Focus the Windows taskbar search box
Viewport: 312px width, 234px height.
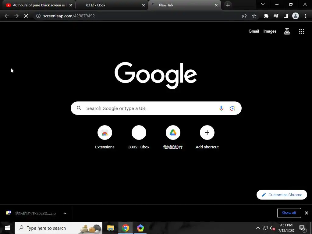pyautogui.click(x=58, y=228)
